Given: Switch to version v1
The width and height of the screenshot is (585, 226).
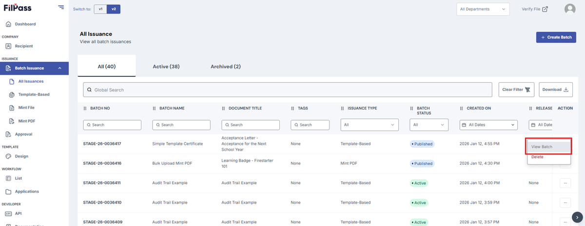Looking at the screenshot, I should click(100, 9).
